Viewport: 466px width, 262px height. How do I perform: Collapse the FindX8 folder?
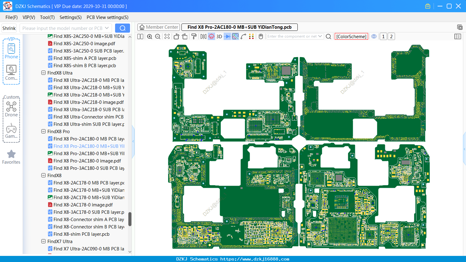[x=43, y=176]
